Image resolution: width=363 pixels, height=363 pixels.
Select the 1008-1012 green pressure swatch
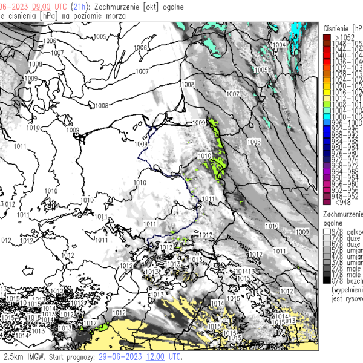point(327,105)
